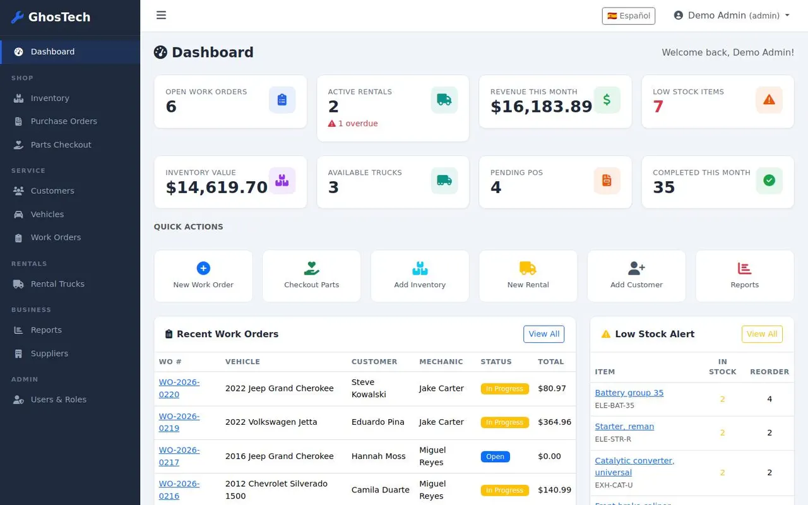The width and height of the screenshot is (808, 505).
Task: Click the Pending POs document icon
Action: click(607, 181)
